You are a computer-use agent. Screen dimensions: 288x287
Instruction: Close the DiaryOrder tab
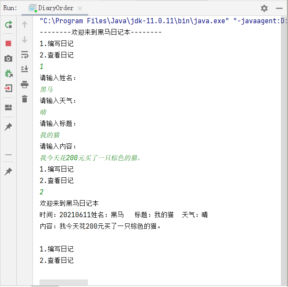[x=79, y=8]
